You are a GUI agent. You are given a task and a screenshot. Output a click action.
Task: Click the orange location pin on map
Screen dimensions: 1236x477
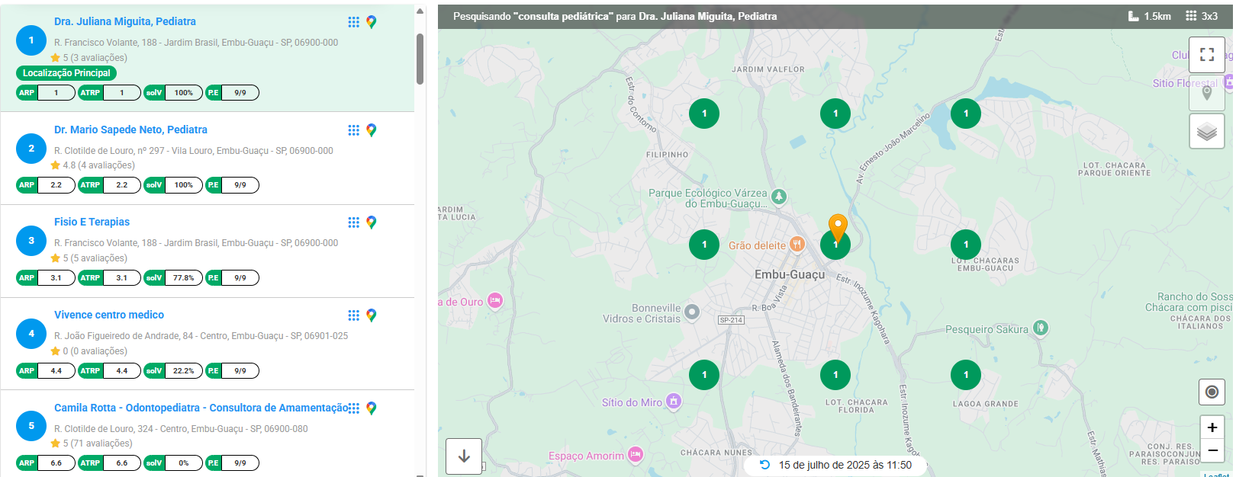coord(838,226)
